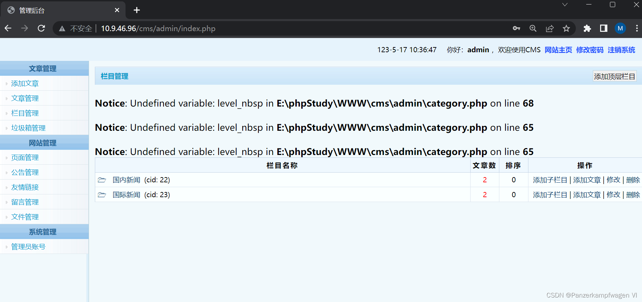Bookmark this page with the star icon
Screen dimensions: 642x302
click(x=566, y=28)
